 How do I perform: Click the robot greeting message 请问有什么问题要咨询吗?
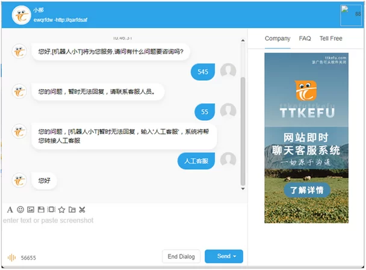pos(111,52)
